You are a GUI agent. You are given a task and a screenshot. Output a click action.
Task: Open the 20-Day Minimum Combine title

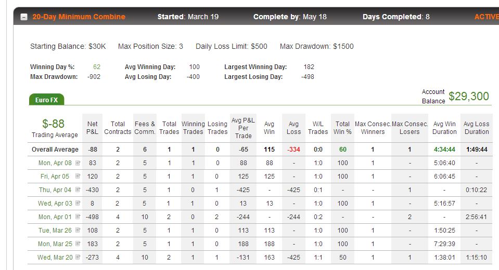[79, 17]
